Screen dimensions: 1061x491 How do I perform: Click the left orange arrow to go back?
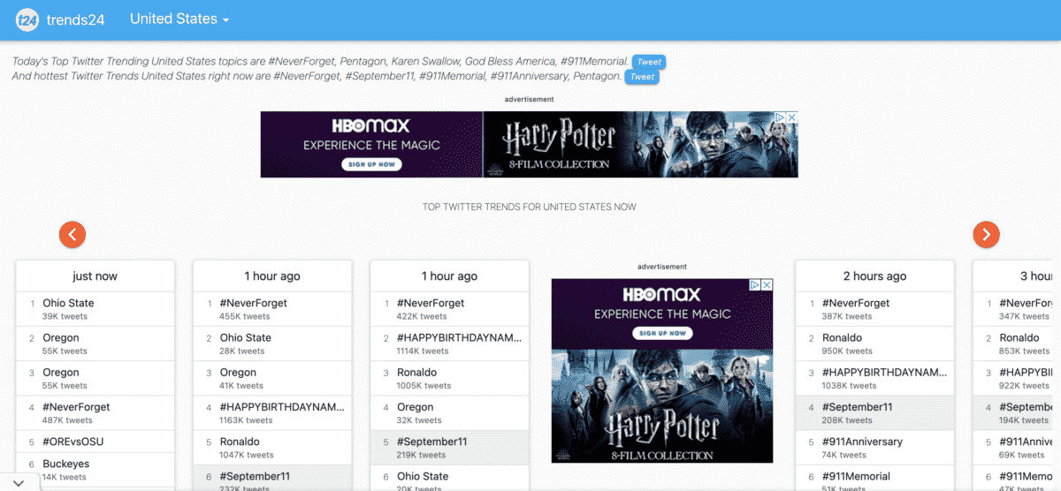coord(73,234)
